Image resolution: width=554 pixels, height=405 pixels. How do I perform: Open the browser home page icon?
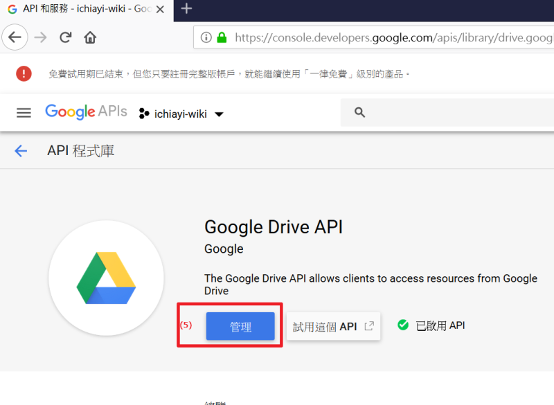pyautogui.click(x=90, y=37)
